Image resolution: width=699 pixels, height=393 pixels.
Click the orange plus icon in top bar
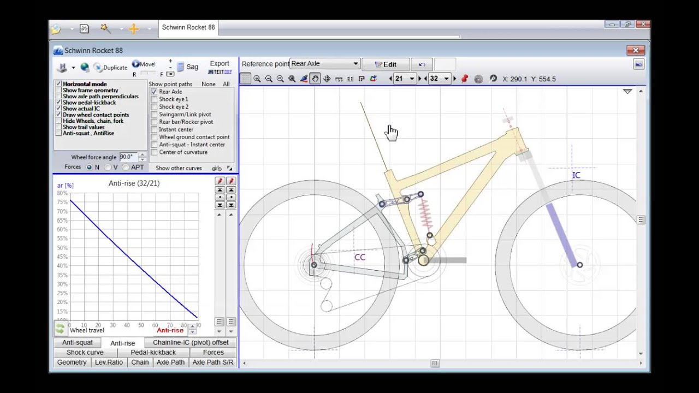134,28
